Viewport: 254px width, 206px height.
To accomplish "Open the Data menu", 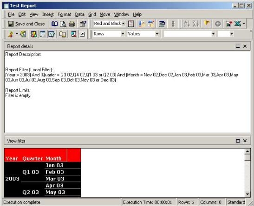I will (x=79, y=14).
